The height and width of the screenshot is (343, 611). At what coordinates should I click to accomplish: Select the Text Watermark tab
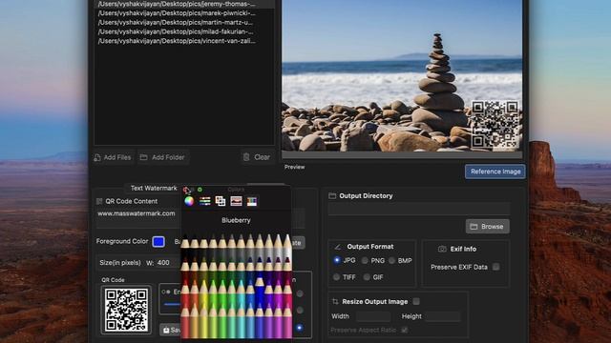tap(154, 189)
